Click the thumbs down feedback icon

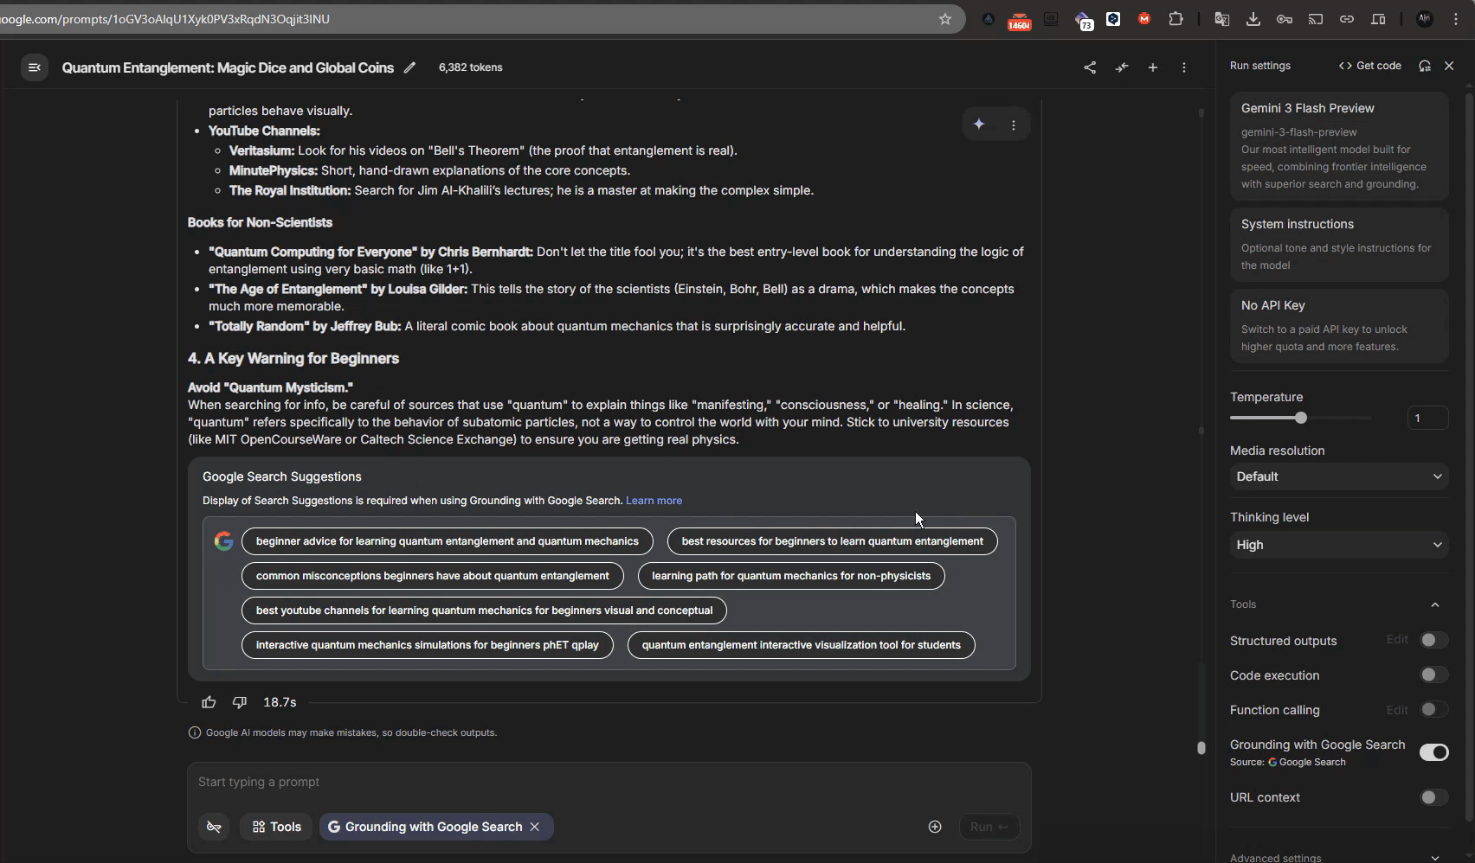coord(240,702)
